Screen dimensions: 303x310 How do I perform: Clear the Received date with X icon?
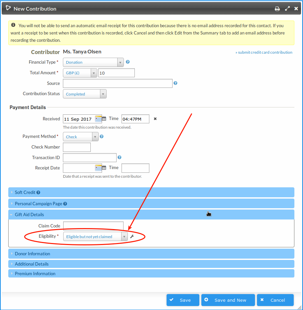click(155, 119)
